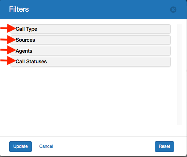Select the Call Statuses label text

[31, 61]
